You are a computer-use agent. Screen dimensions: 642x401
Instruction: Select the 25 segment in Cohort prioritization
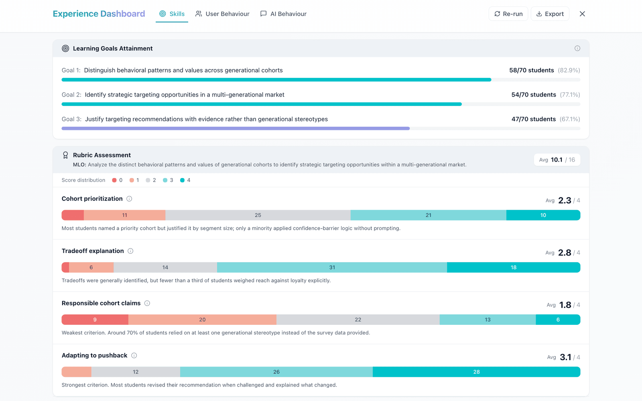(258, 215)
